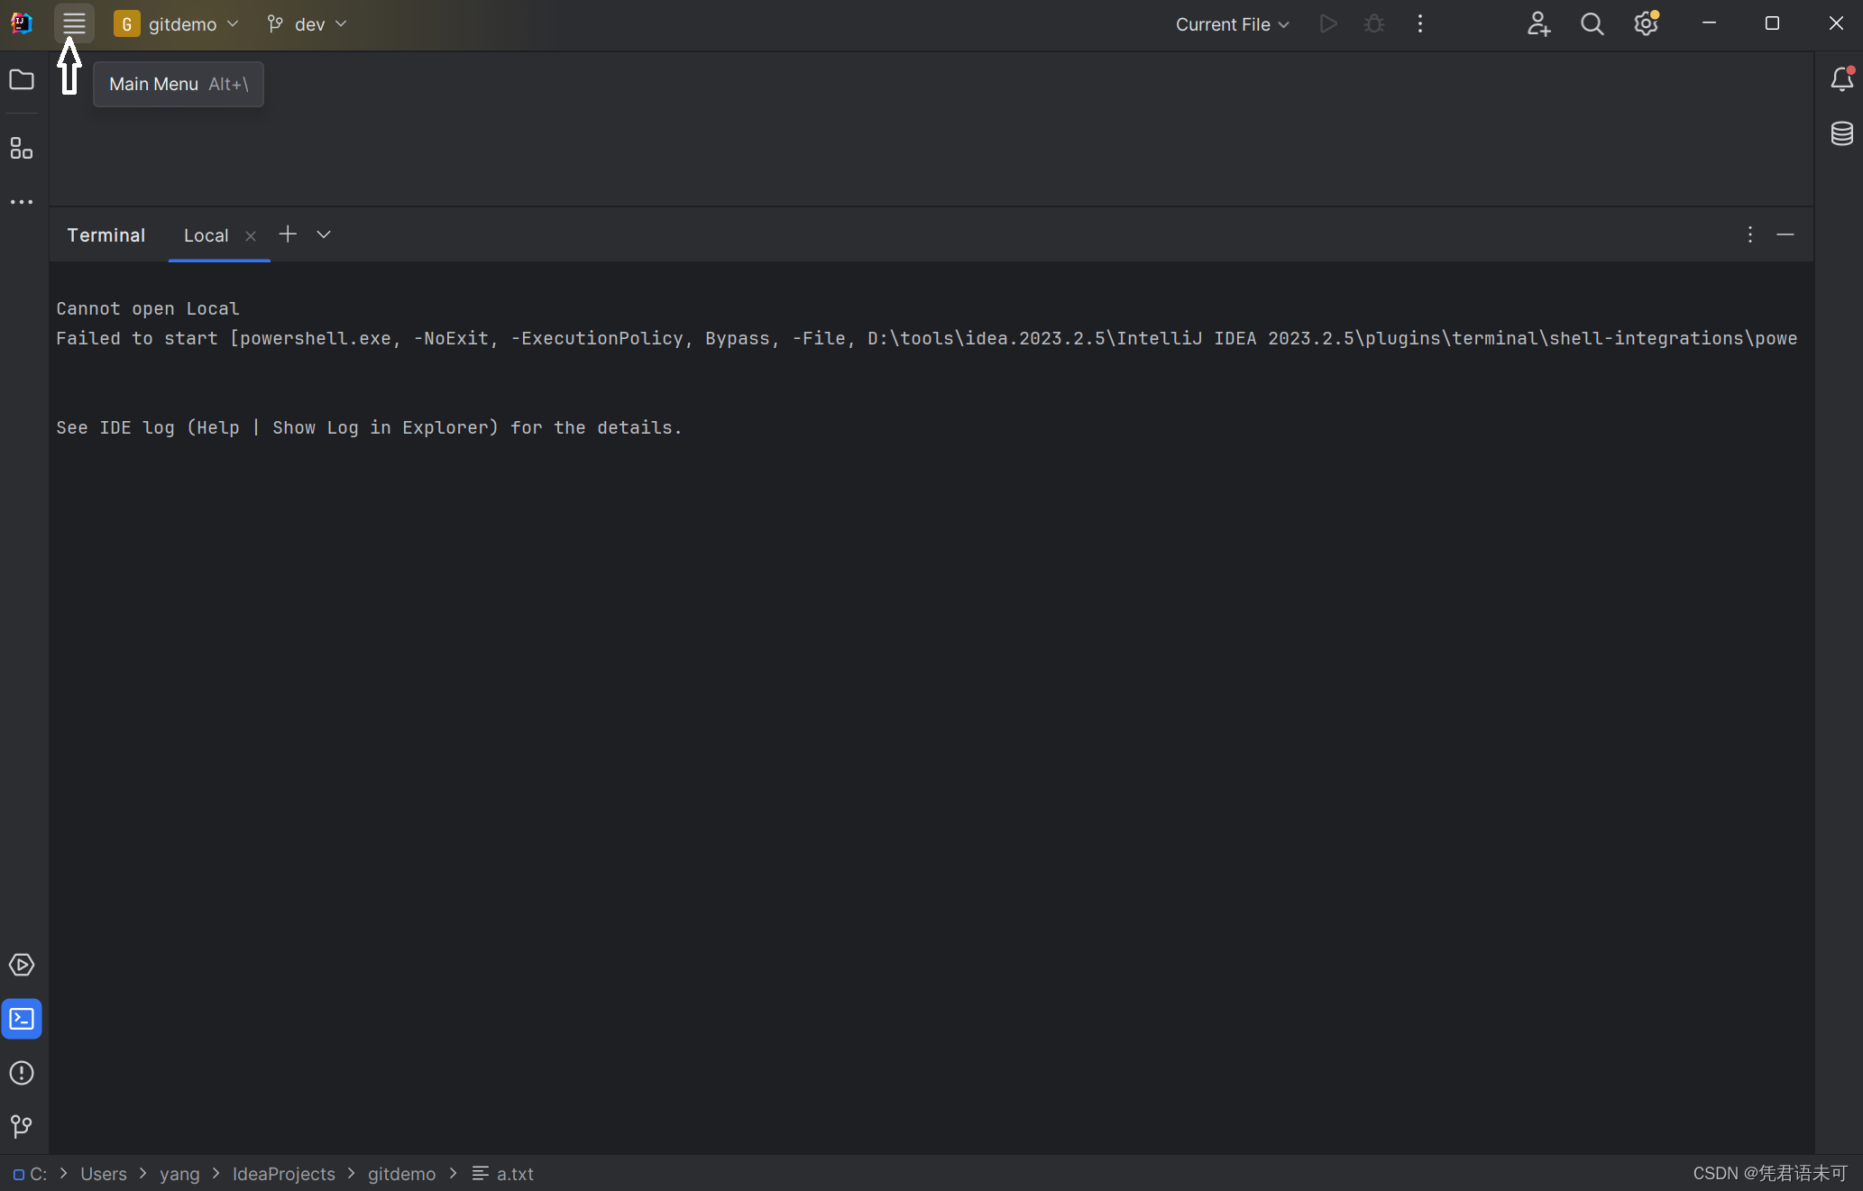Open the Structure tool window icon
This screenshot has width=1863, height=1191.
pyautogui.click(x=22, y=149)
